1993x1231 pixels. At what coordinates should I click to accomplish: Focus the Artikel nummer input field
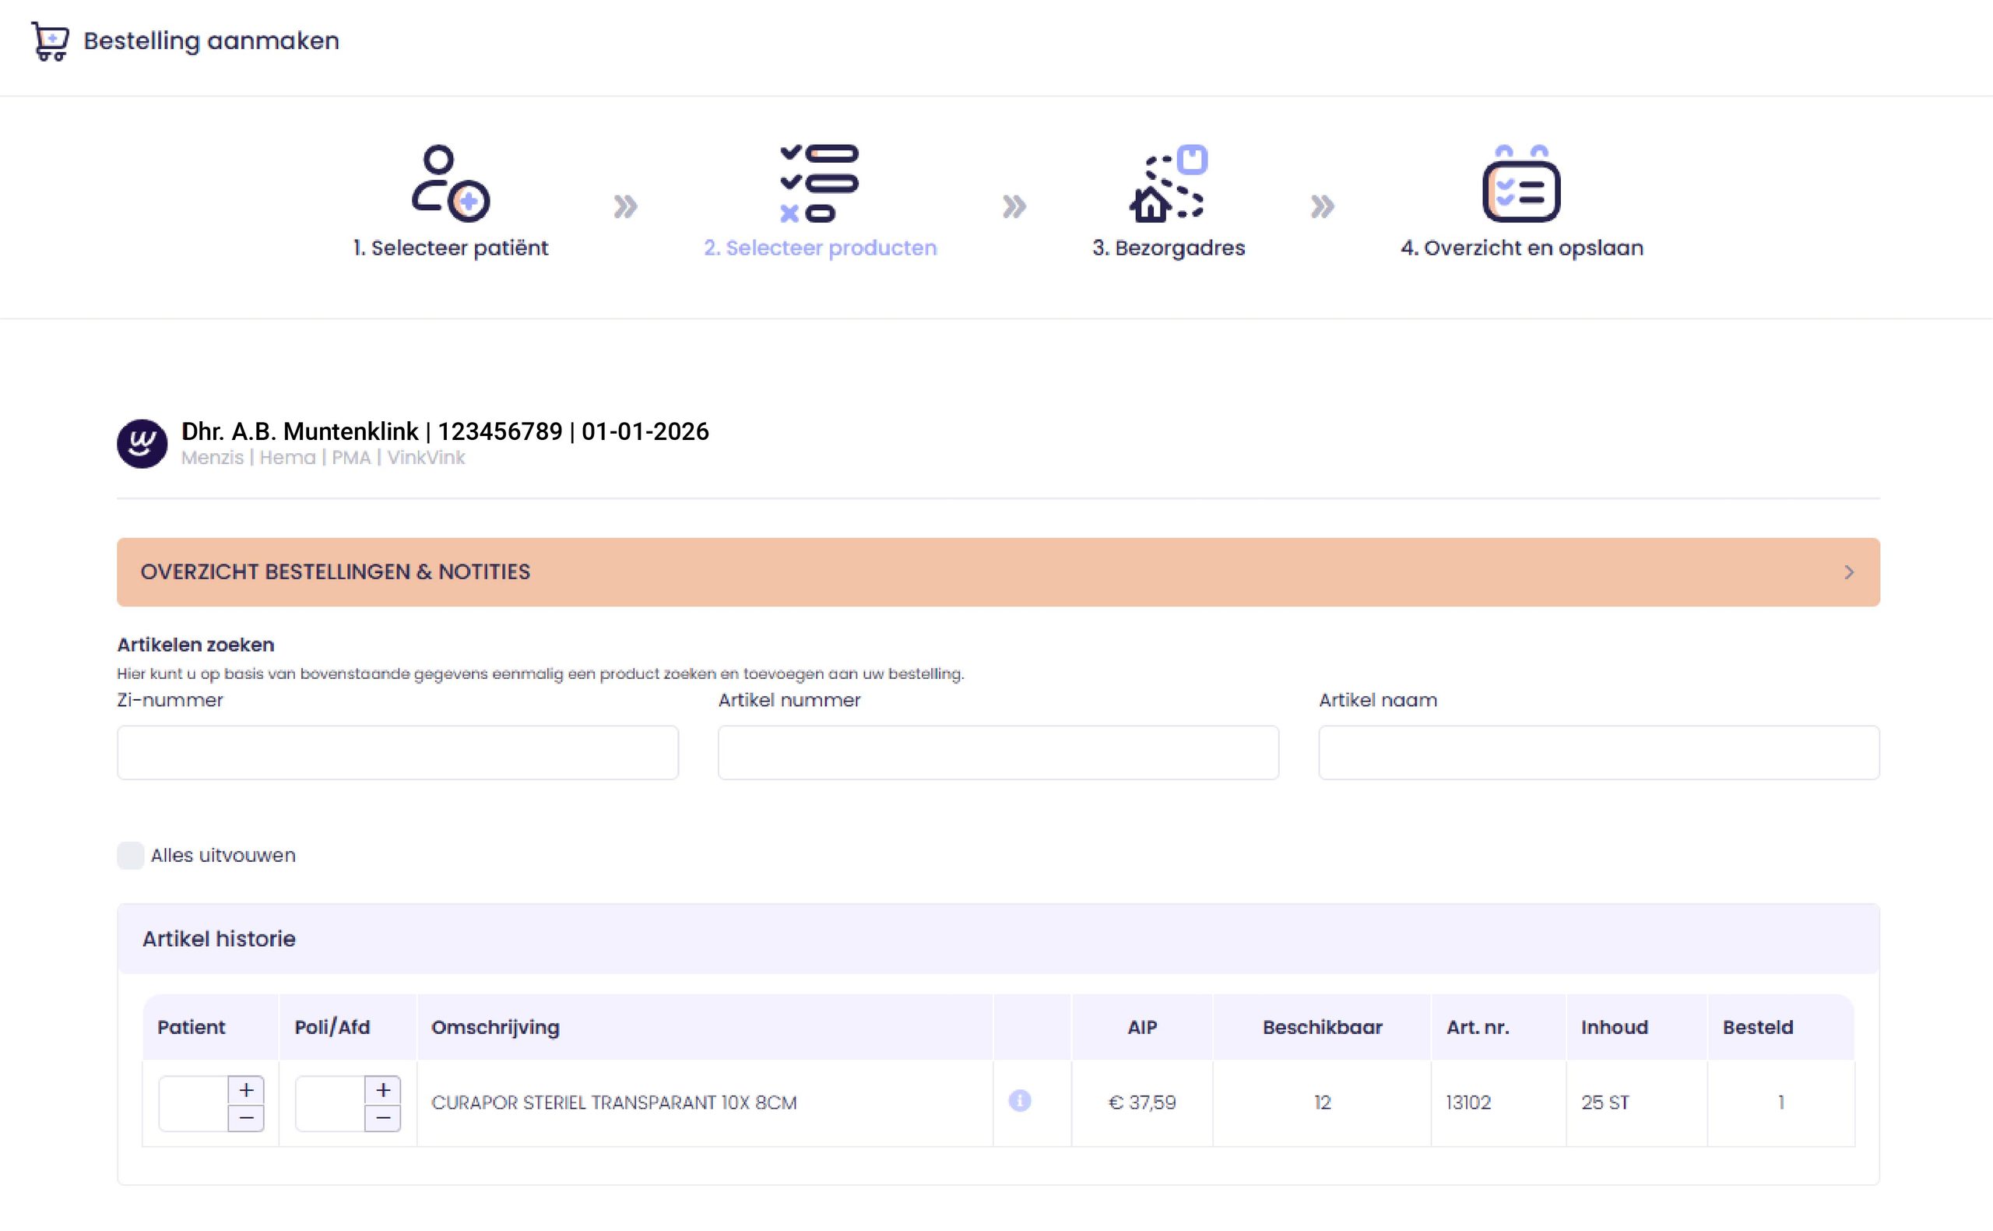(x=998, y=752)
